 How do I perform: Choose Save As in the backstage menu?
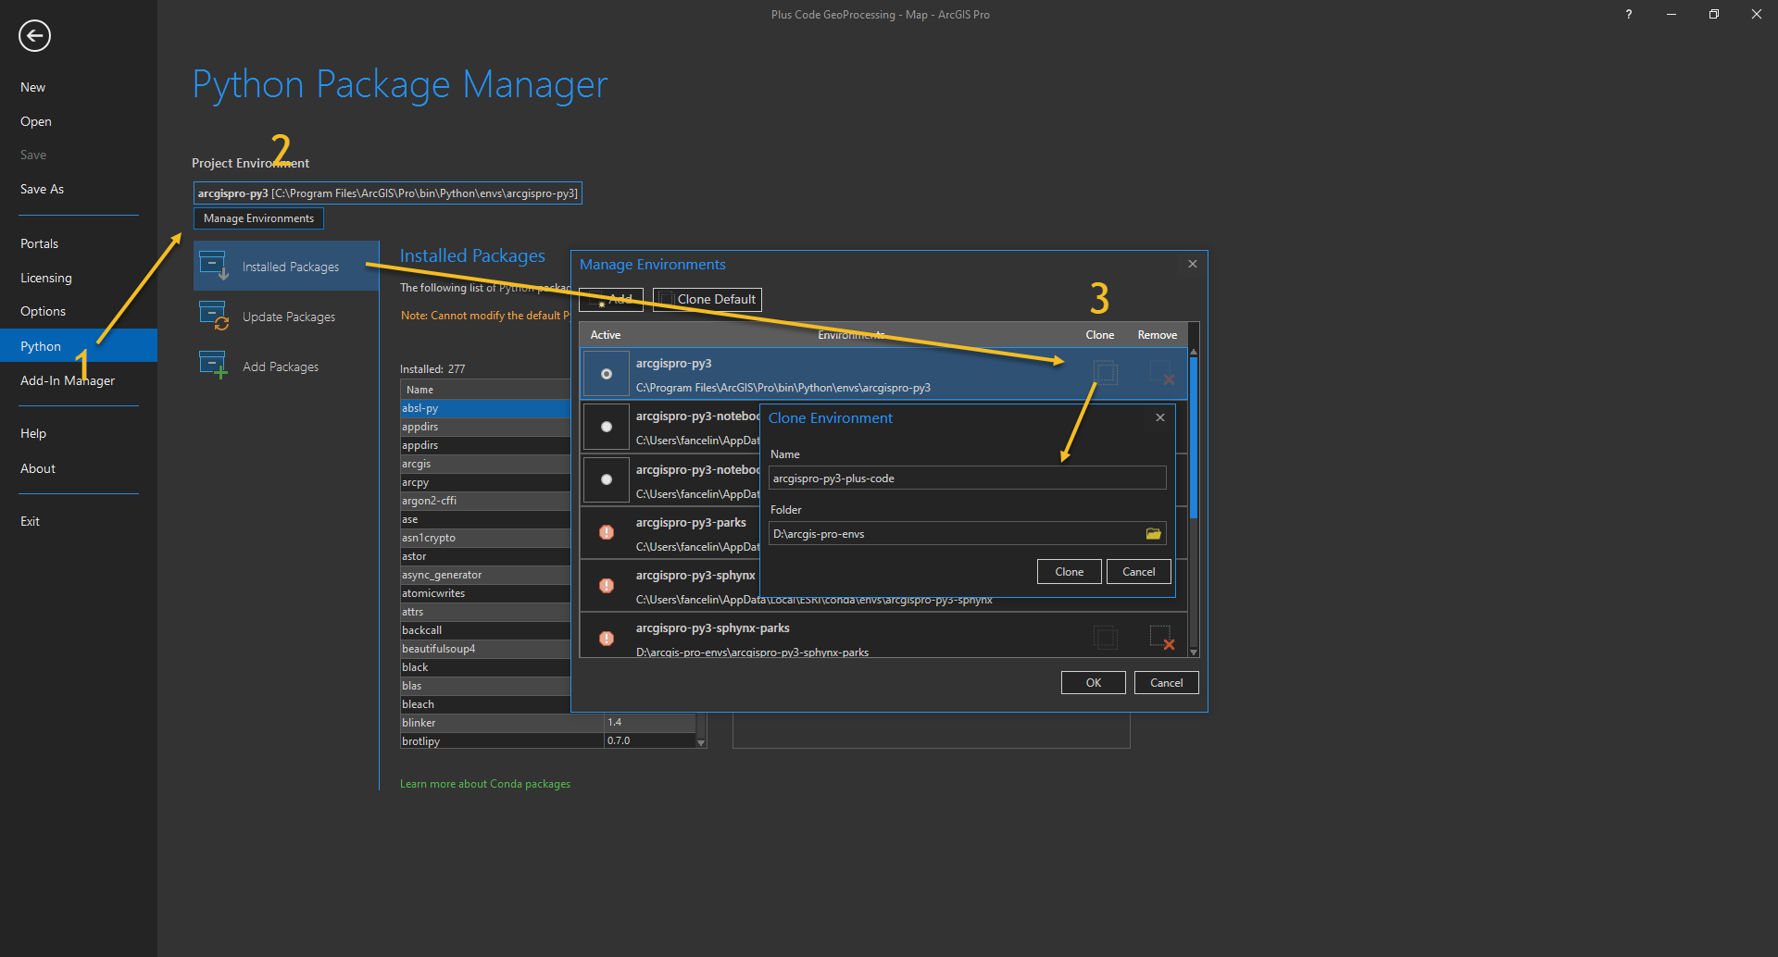click(x=42, y=189)
